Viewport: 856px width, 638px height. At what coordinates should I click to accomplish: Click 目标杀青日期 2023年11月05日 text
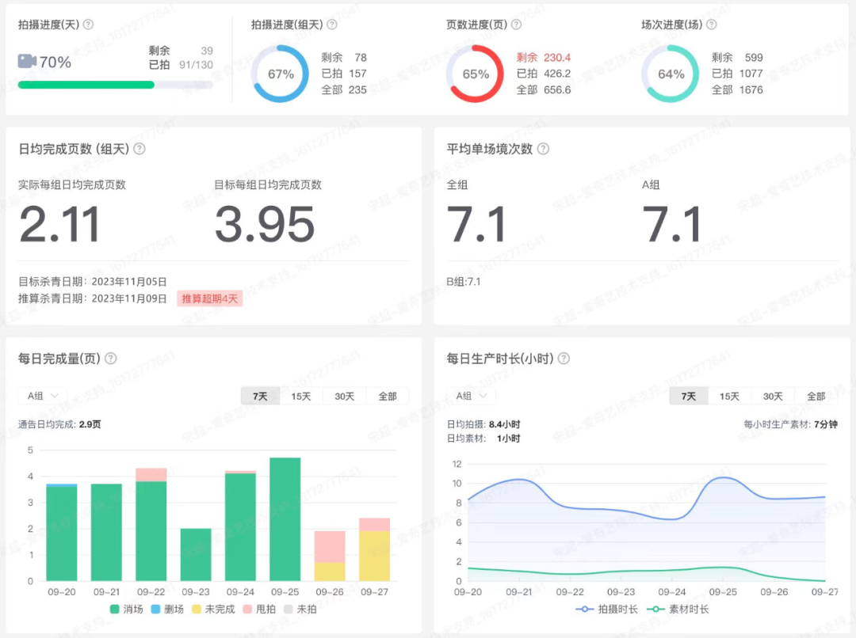pos(92,282)
